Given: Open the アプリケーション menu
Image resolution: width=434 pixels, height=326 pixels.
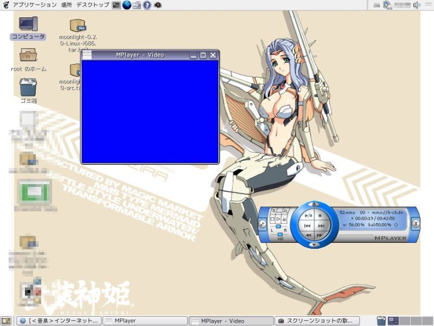Looking at the screenshot, I should [x=35, y=5].
